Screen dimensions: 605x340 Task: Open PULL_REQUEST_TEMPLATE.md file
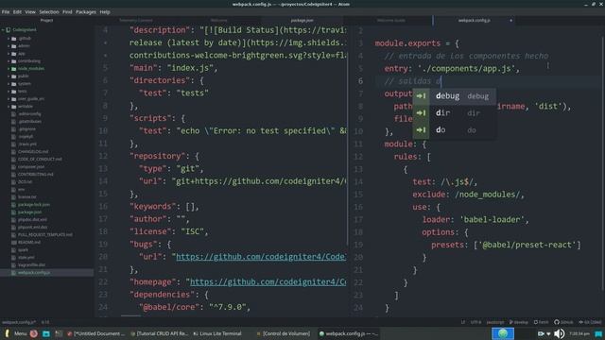coord(45,235)
